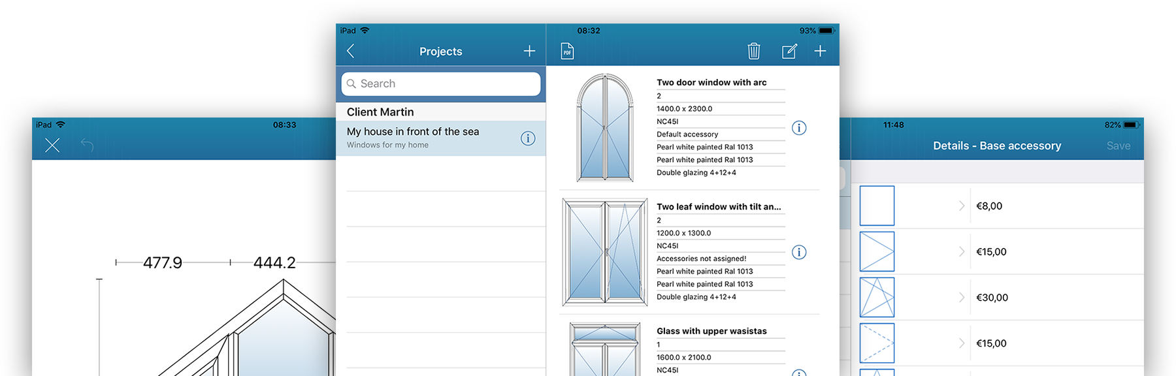Click the €30,00 price value

[x=992, y=298]
